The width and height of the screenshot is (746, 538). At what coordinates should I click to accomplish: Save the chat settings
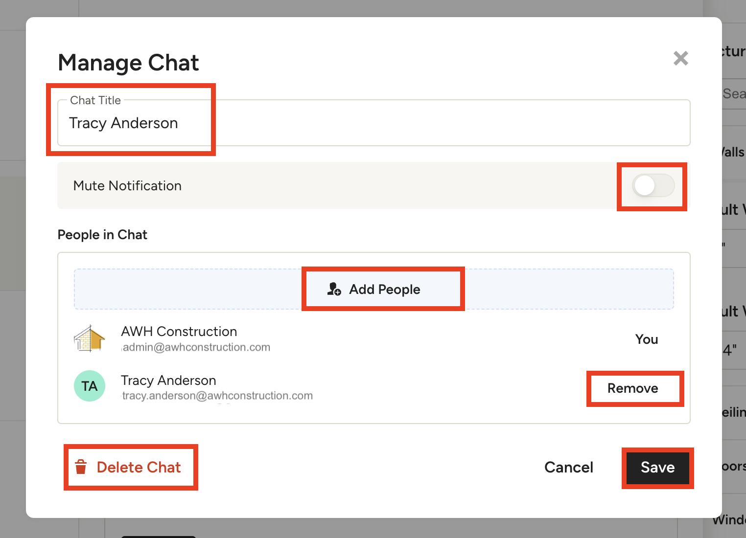[x=657, y=467]
